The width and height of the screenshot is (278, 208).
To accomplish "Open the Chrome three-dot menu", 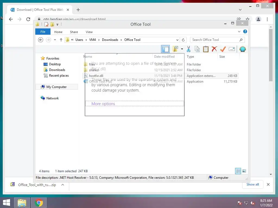I will tap(267, 19).
